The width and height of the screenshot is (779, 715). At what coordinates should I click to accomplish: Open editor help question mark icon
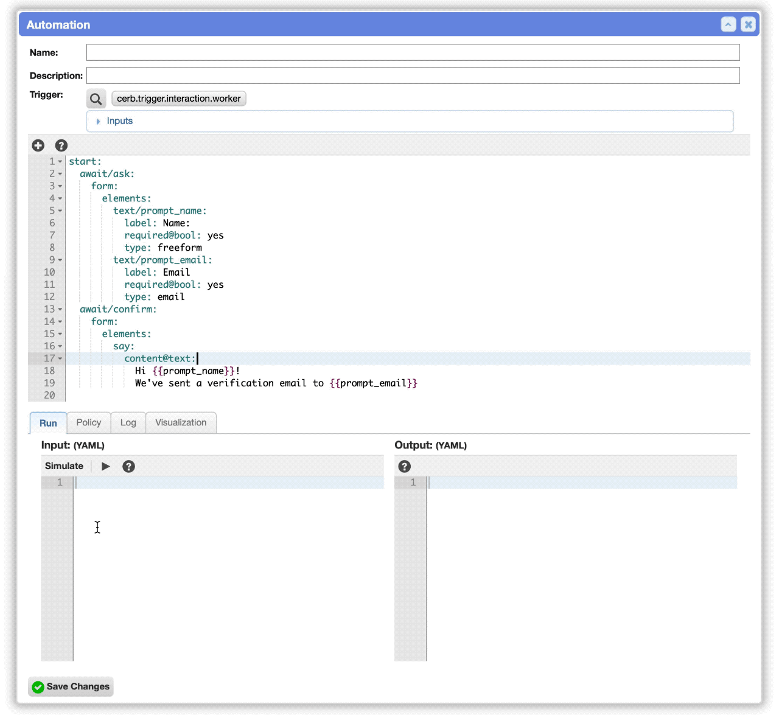click(x=61, y=145)
